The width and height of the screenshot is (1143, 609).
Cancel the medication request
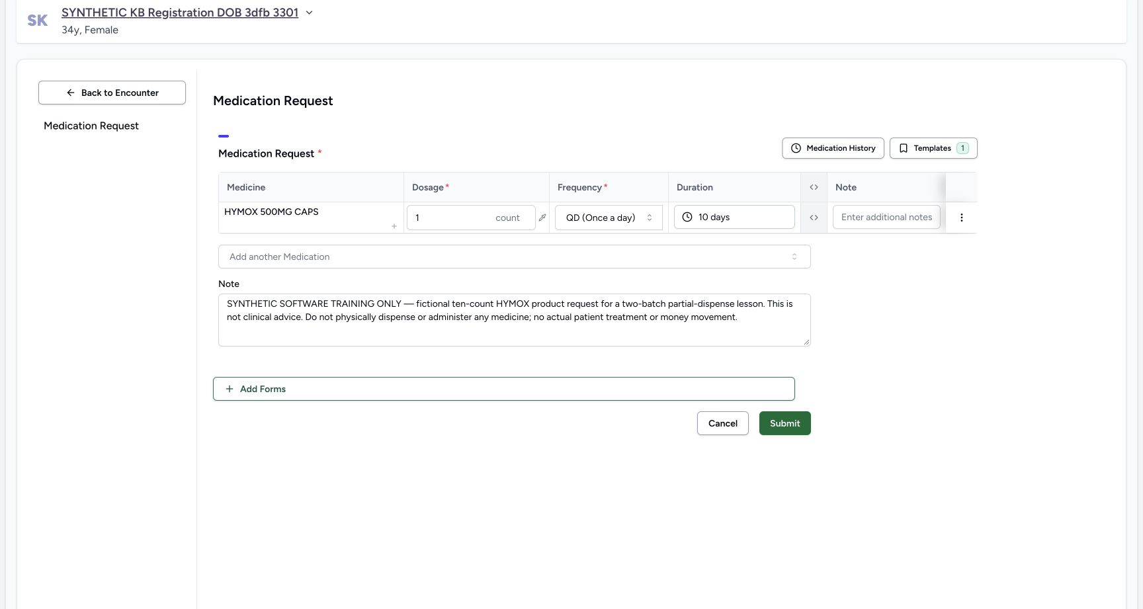722,423
